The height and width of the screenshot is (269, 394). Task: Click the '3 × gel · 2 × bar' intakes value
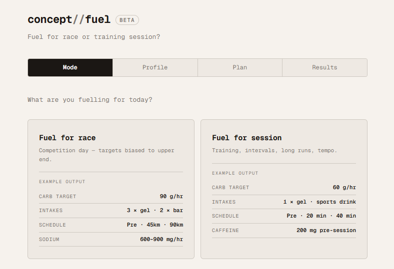coord(155,210)
